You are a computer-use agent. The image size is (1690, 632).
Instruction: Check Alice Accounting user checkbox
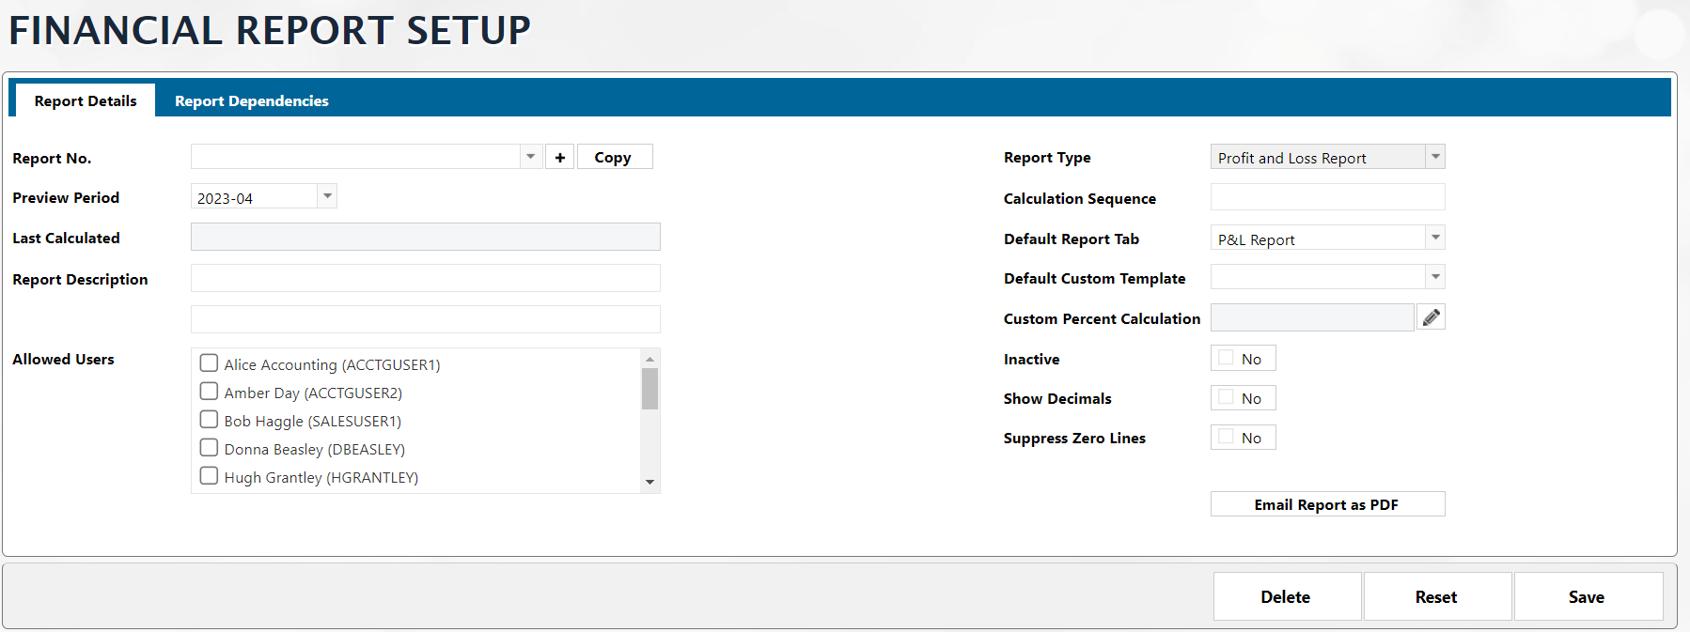(x=210, y=363)
